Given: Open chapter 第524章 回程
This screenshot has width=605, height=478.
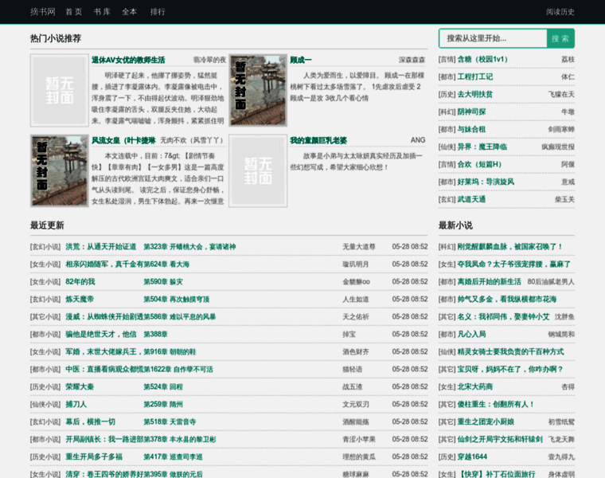Looking at the screenshot, I should click(x=163, y=387).
